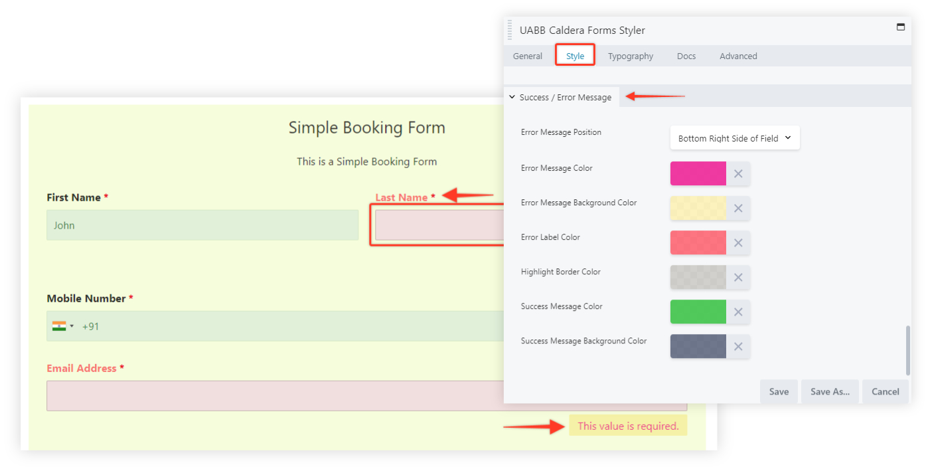Pick the pink Error Message Color swatch

[698, 173]
